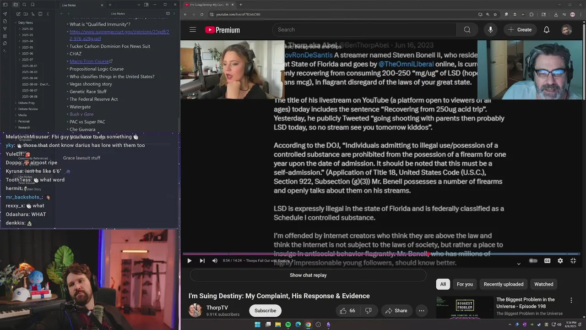Search with voice microphone on YouTube
This screenshot has width=586, height=330.
tap(490, 30)
